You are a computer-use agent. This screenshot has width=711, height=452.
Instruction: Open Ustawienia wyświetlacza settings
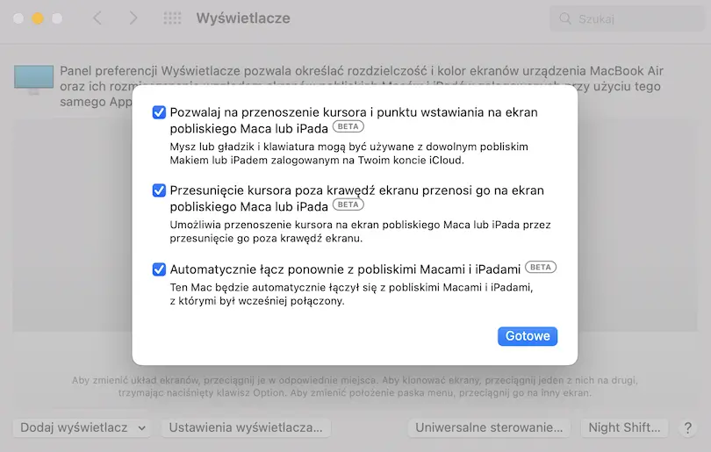(x=246, y=427)
